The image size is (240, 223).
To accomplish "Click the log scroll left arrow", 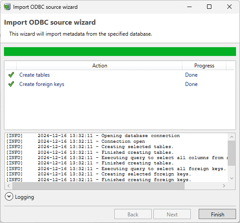I will coord(9,186).
